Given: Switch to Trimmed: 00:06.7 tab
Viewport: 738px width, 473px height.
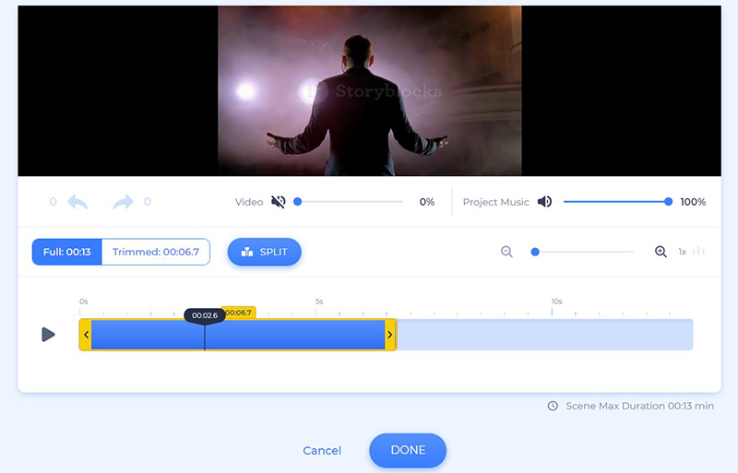Looking at the screenshot, I should point(155,252).
